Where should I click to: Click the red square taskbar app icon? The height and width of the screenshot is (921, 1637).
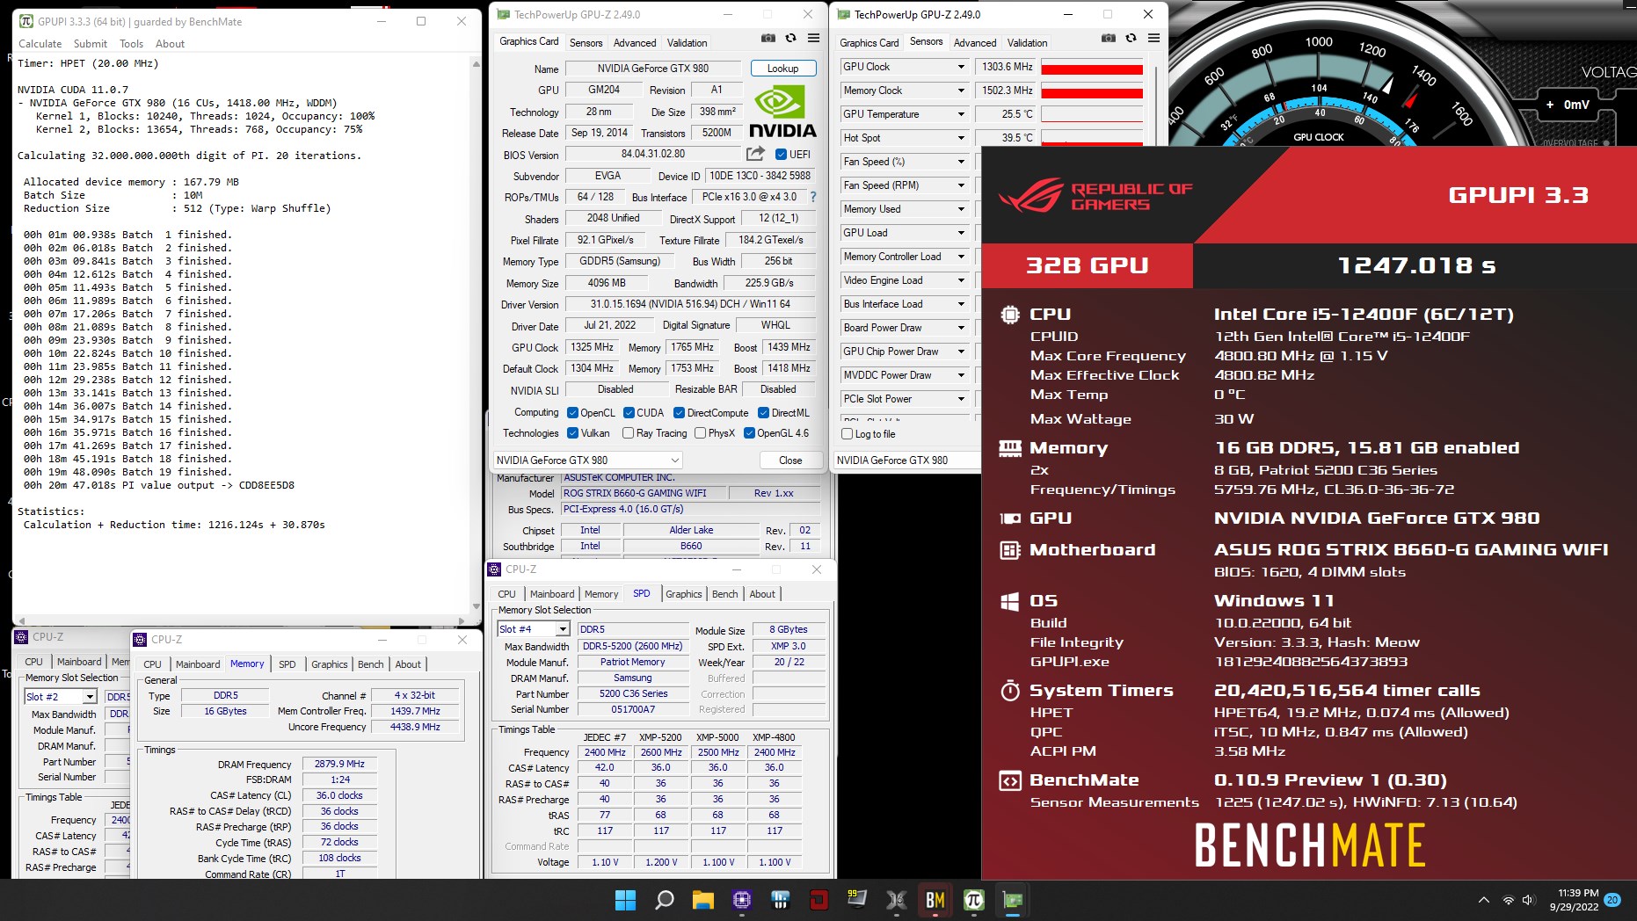click(818, 900)
